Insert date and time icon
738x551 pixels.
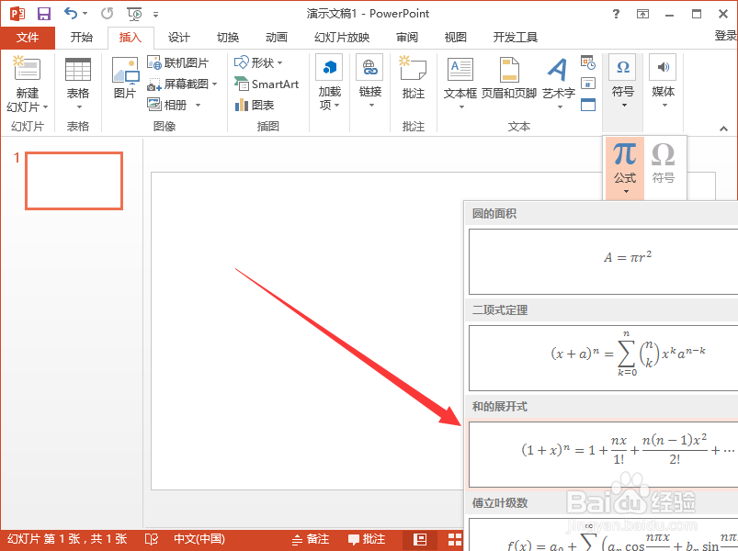[588, 62]
